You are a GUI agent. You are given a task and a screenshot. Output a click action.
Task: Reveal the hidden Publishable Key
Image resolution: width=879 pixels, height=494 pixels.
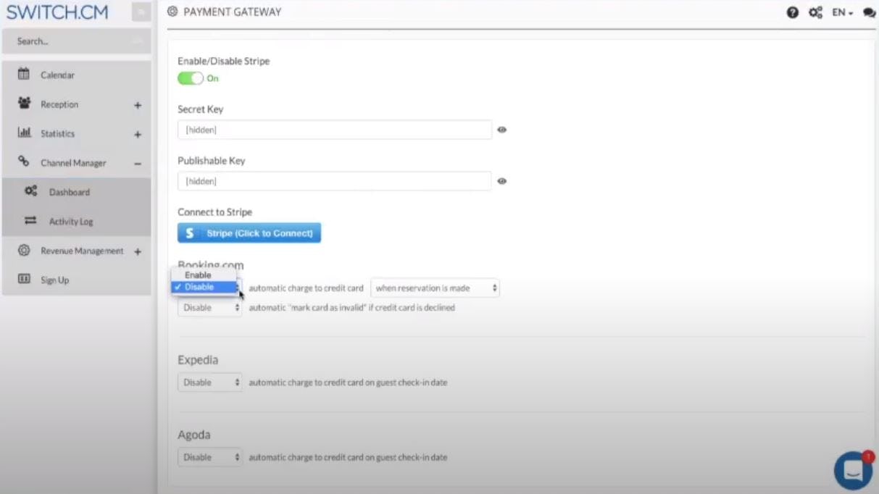pos(502,180)
